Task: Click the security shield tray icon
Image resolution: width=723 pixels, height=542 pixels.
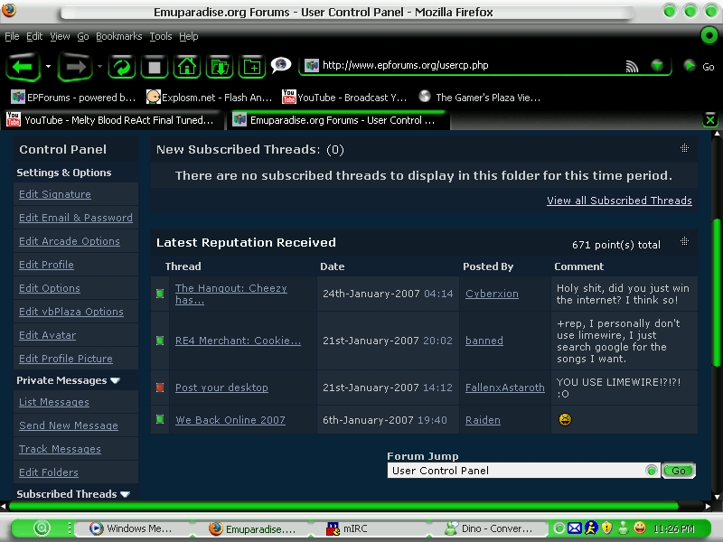Action: [607, 528]
